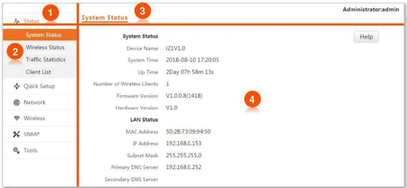The height and width of the screenshot is (188, 407).
Task: Click system time value 2018-08-10 17:20:05
Action: [192, 60]
